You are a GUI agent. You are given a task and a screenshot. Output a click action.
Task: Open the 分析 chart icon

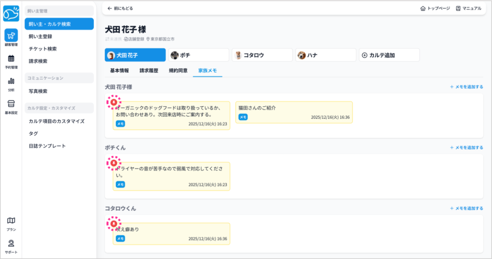(x=11, y=82)
